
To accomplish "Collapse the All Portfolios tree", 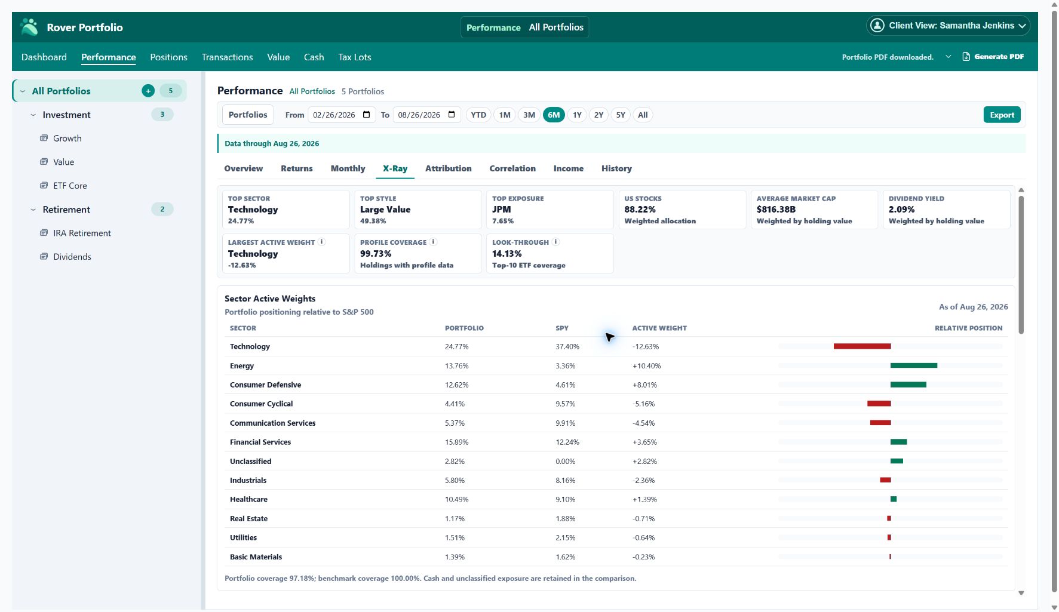I will [23, 91].
